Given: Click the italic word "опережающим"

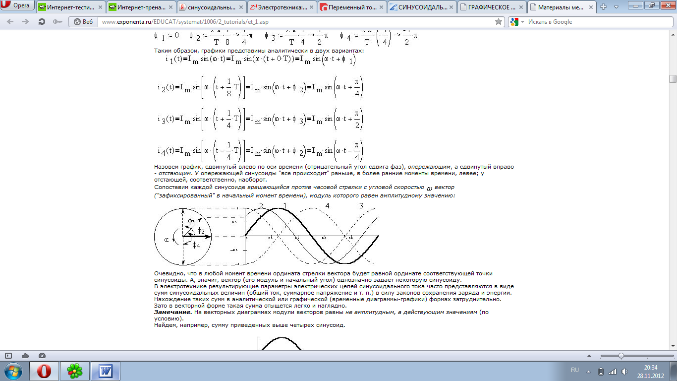Looking at the screenshot, I should tap(429, 167).
